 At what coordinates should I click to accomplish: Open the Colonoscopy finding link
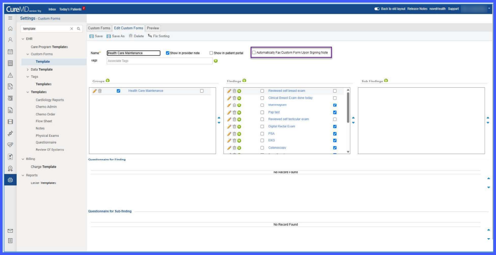277,148
